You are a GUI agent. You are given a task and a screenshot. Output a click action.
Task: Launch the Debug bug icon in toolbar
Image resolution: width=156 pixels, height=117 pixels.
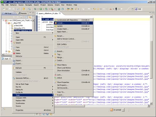35,9
